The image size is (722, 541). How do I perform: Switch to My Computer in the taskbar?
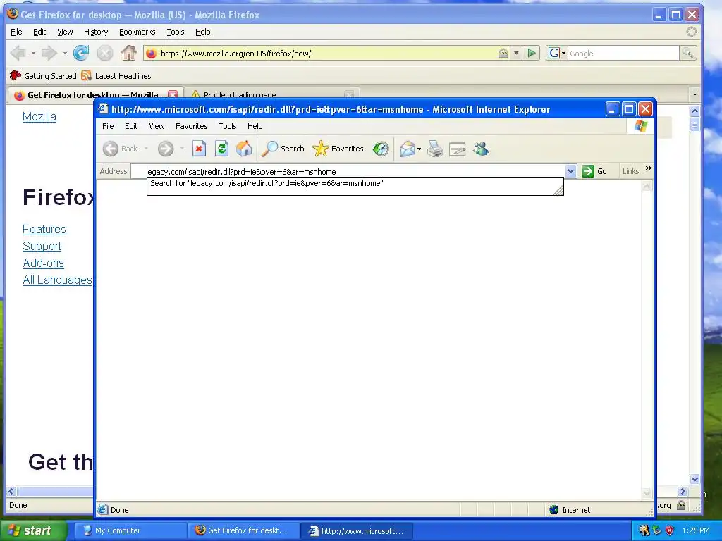click(x=130, y=530)
